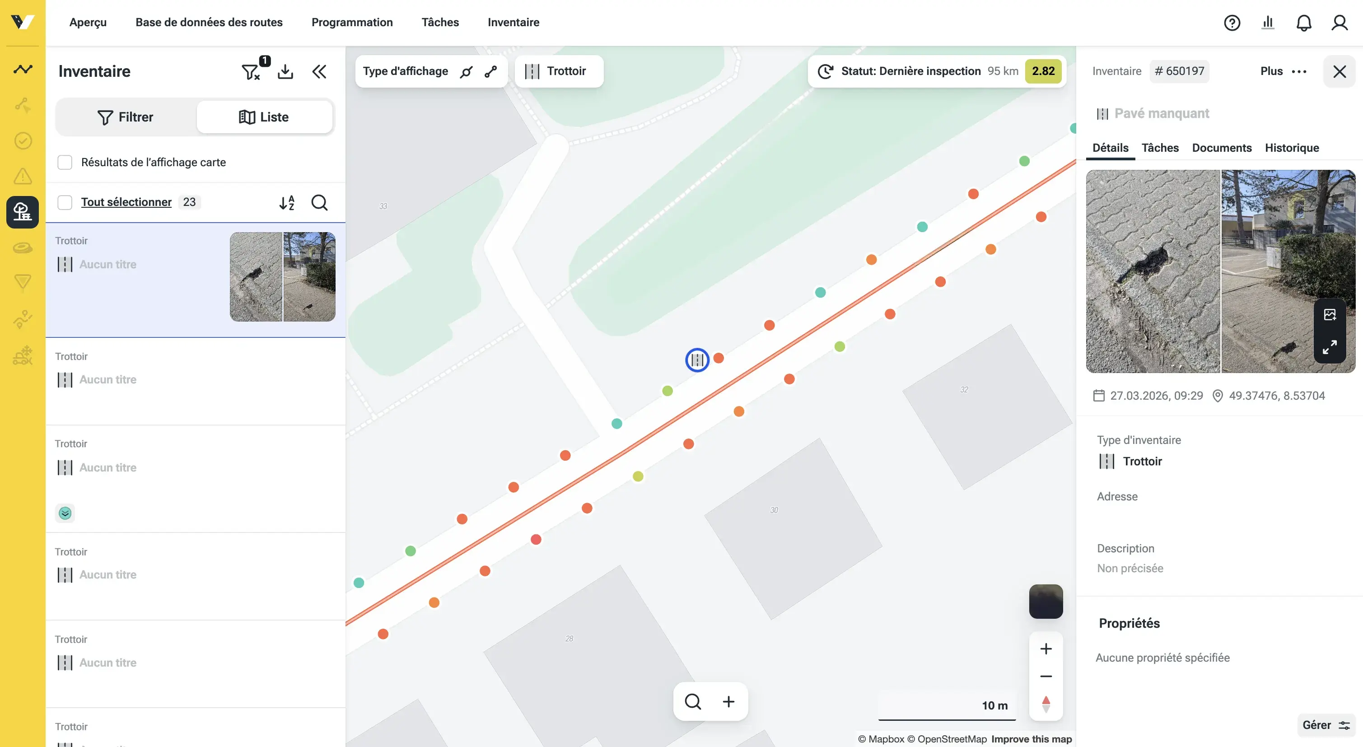
Task: Open the statistics bar chart icon
Action: click(1268, 23)
